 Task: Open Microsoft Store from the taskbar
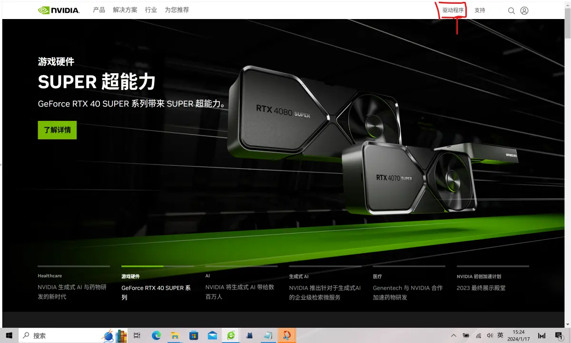coord(193,335)
